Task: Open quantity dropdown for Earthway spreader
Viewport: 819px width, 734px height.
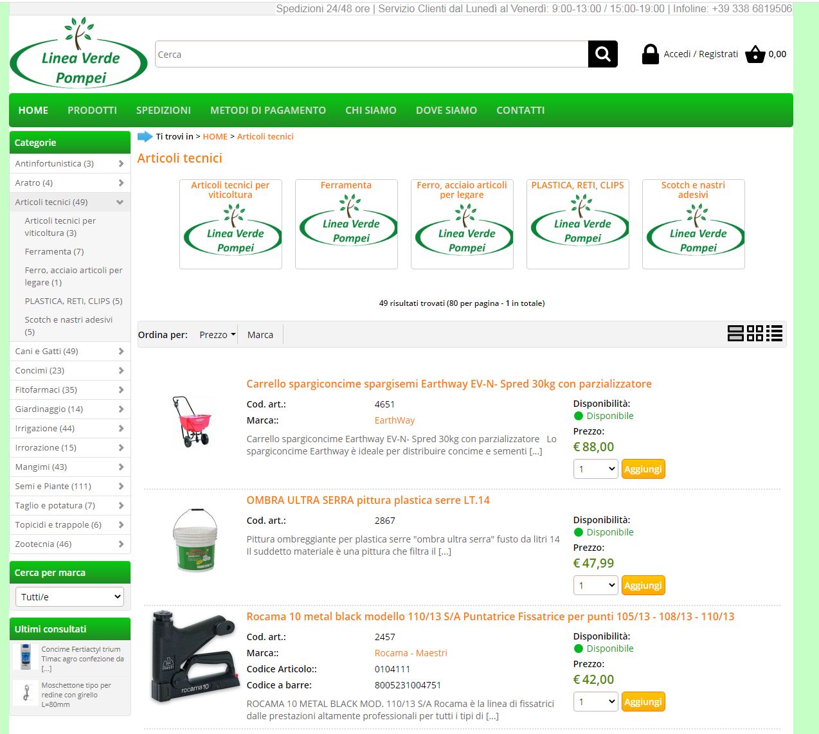Action: tap(596, 469)
